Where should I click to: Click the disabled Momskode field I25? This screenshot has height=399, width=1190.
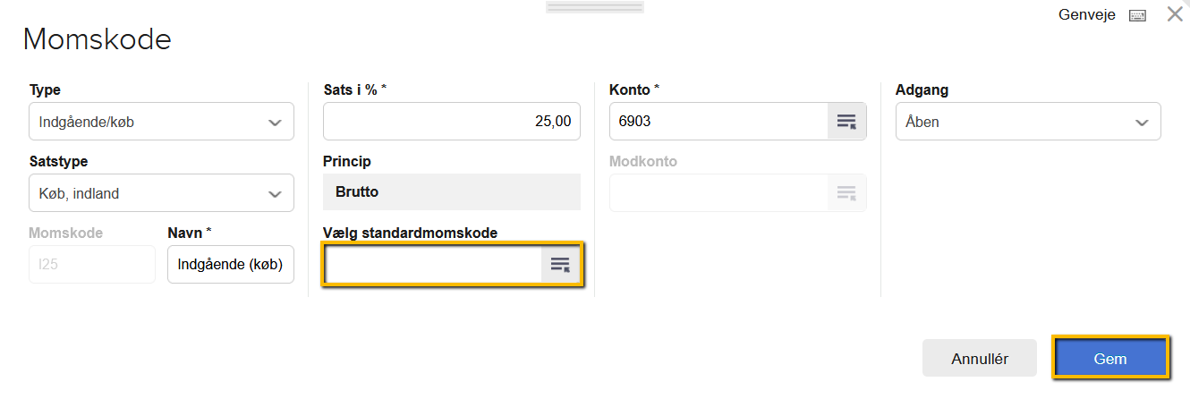tap(92, 264)
